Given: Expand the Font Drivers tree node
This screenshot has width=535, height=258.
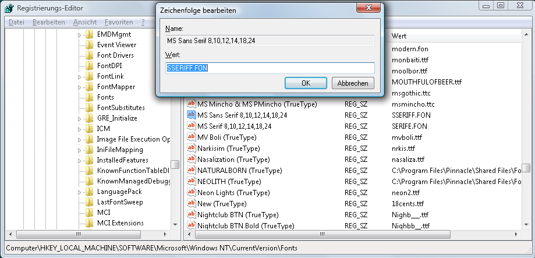Looking at the screenshot, I should (x=80, y=55).
